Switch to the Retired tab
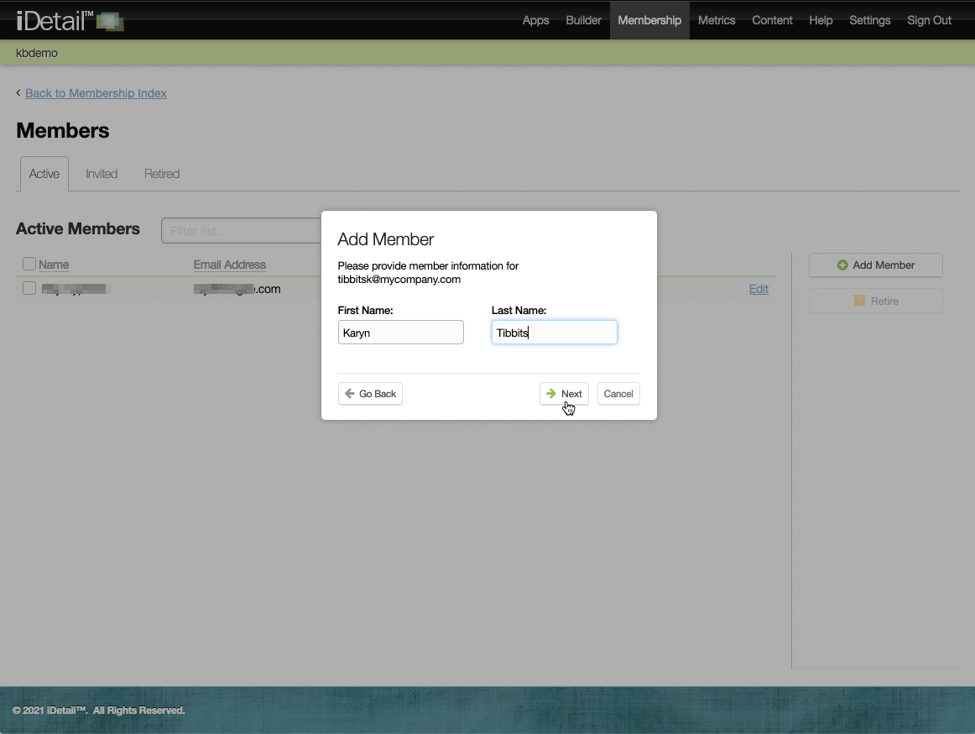Image resolution: width=975 pixels, height=734 pixels. [x=162, y=174]
